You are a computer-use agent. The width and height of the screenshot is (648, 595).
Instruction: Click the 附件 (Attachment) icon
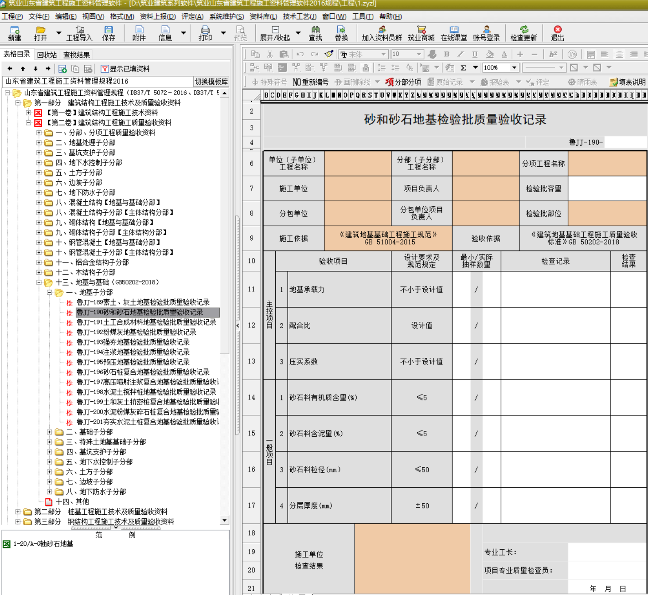139,33
